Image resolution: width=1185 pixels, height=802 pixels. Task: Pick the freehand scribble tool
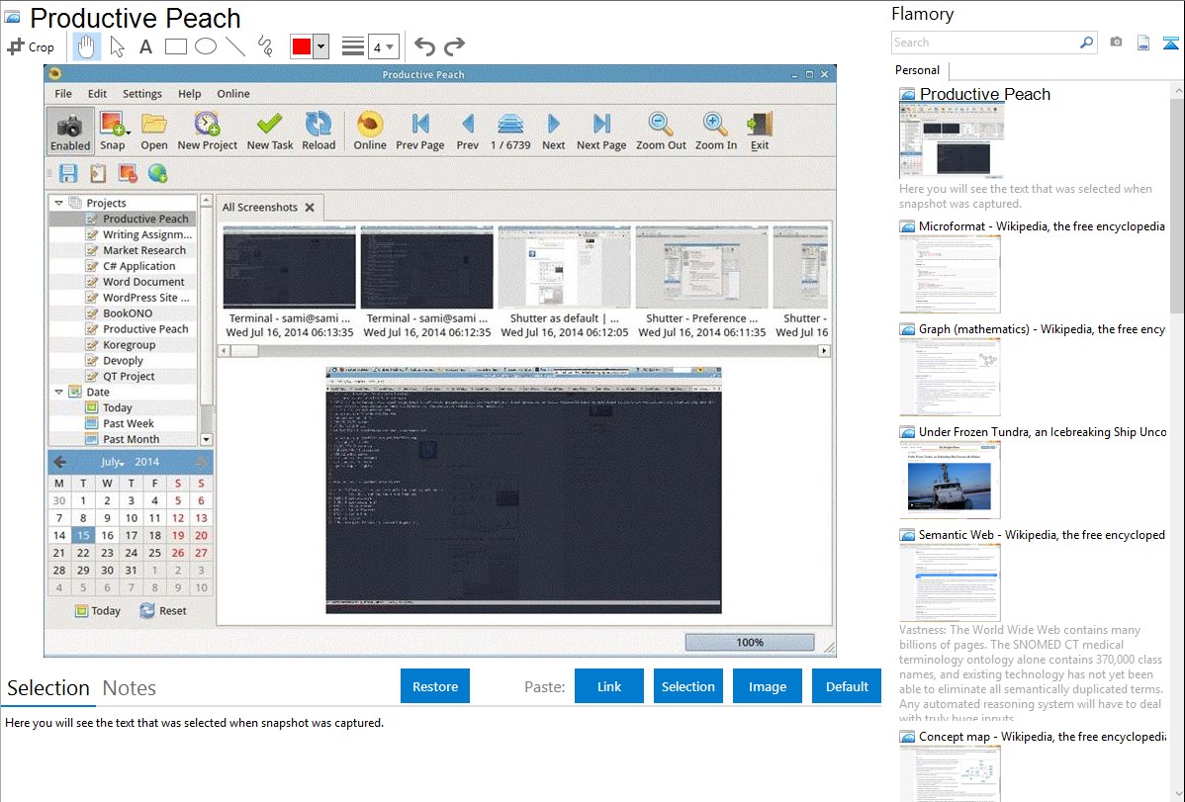[x=264, y=46]
